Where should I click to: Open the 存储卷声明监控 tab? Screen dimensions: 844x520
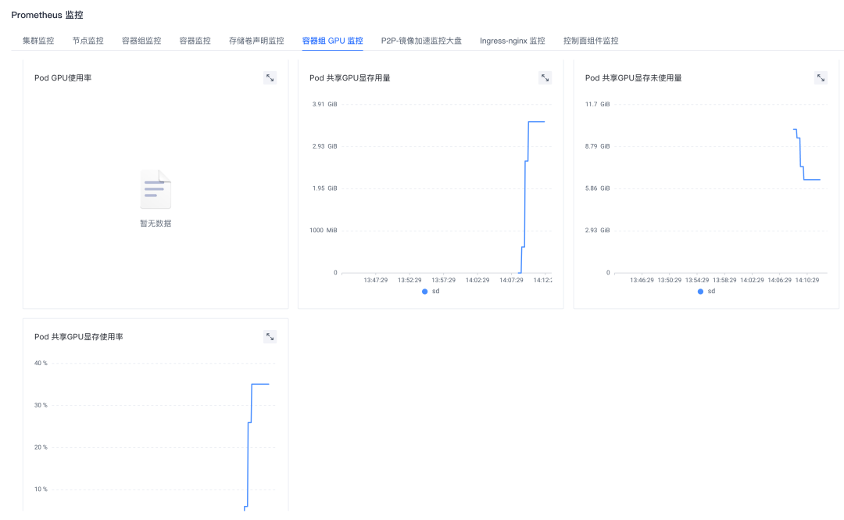pos(256,41)
